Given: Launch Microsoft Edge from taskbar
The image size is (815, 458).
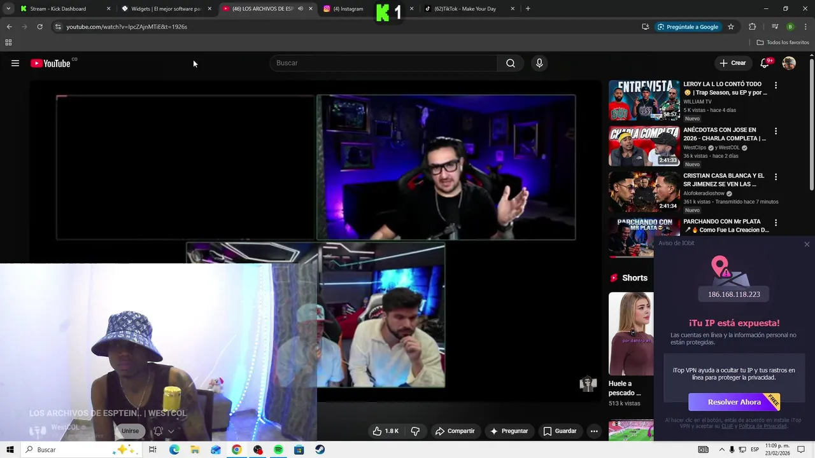Looking at the screenshot, I should tap(174, 450).
